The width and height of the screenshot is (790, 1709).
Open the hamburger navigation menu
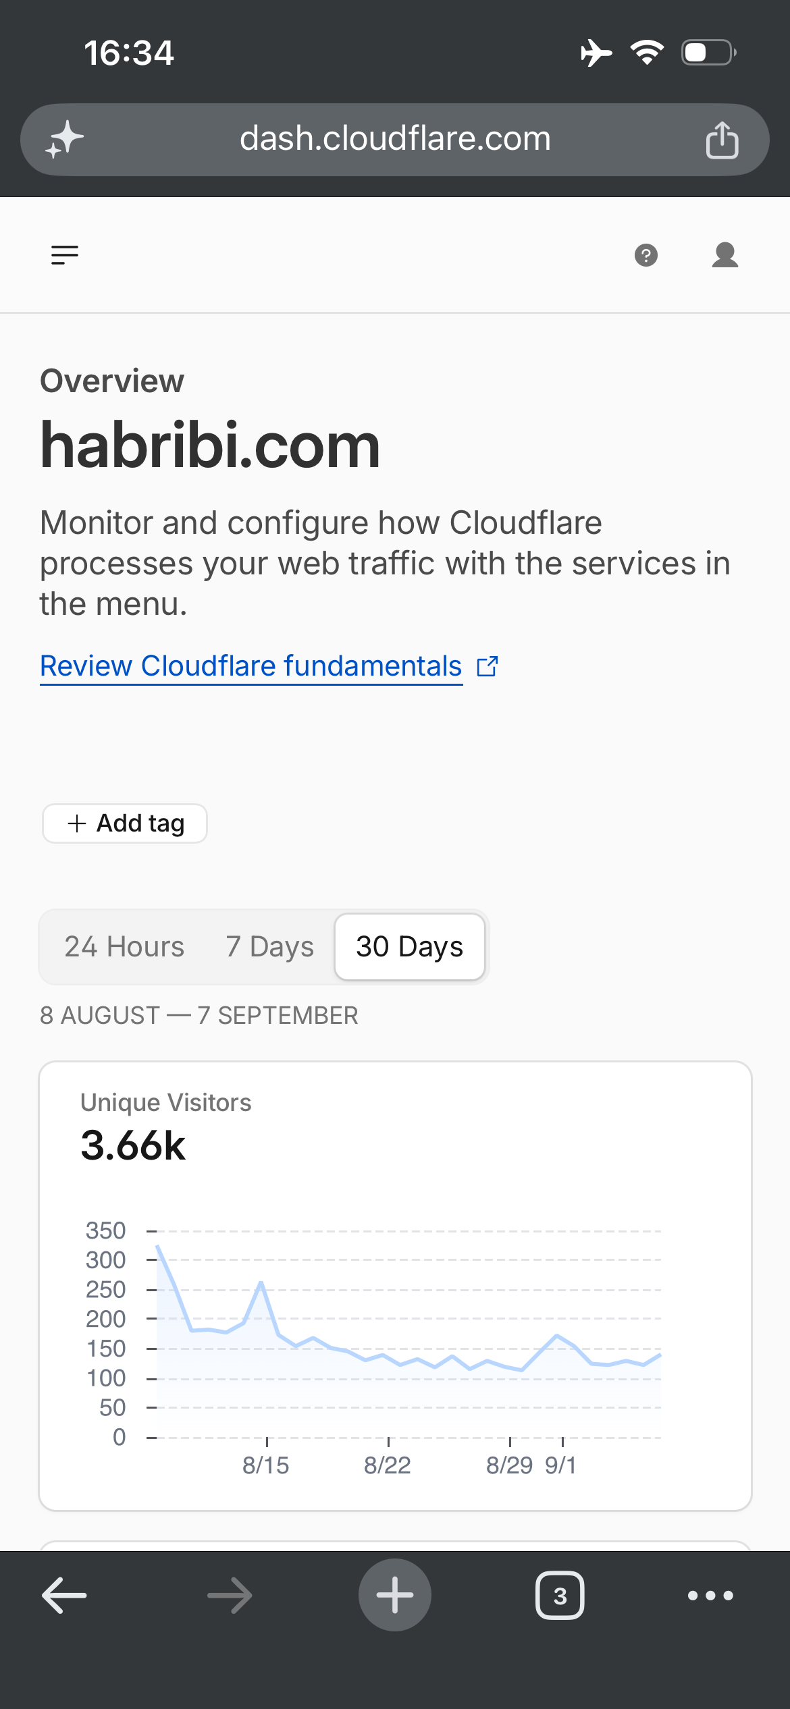tap(65, 255)
